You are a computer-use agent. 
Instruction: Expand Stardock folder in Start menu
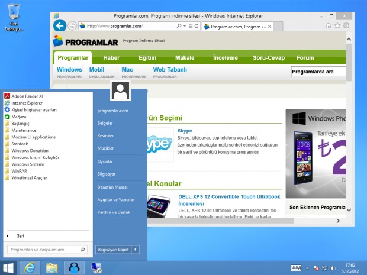(17, 144)
